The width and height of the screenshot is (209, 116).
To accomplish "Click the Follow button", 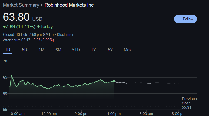I will pos(185,19).
